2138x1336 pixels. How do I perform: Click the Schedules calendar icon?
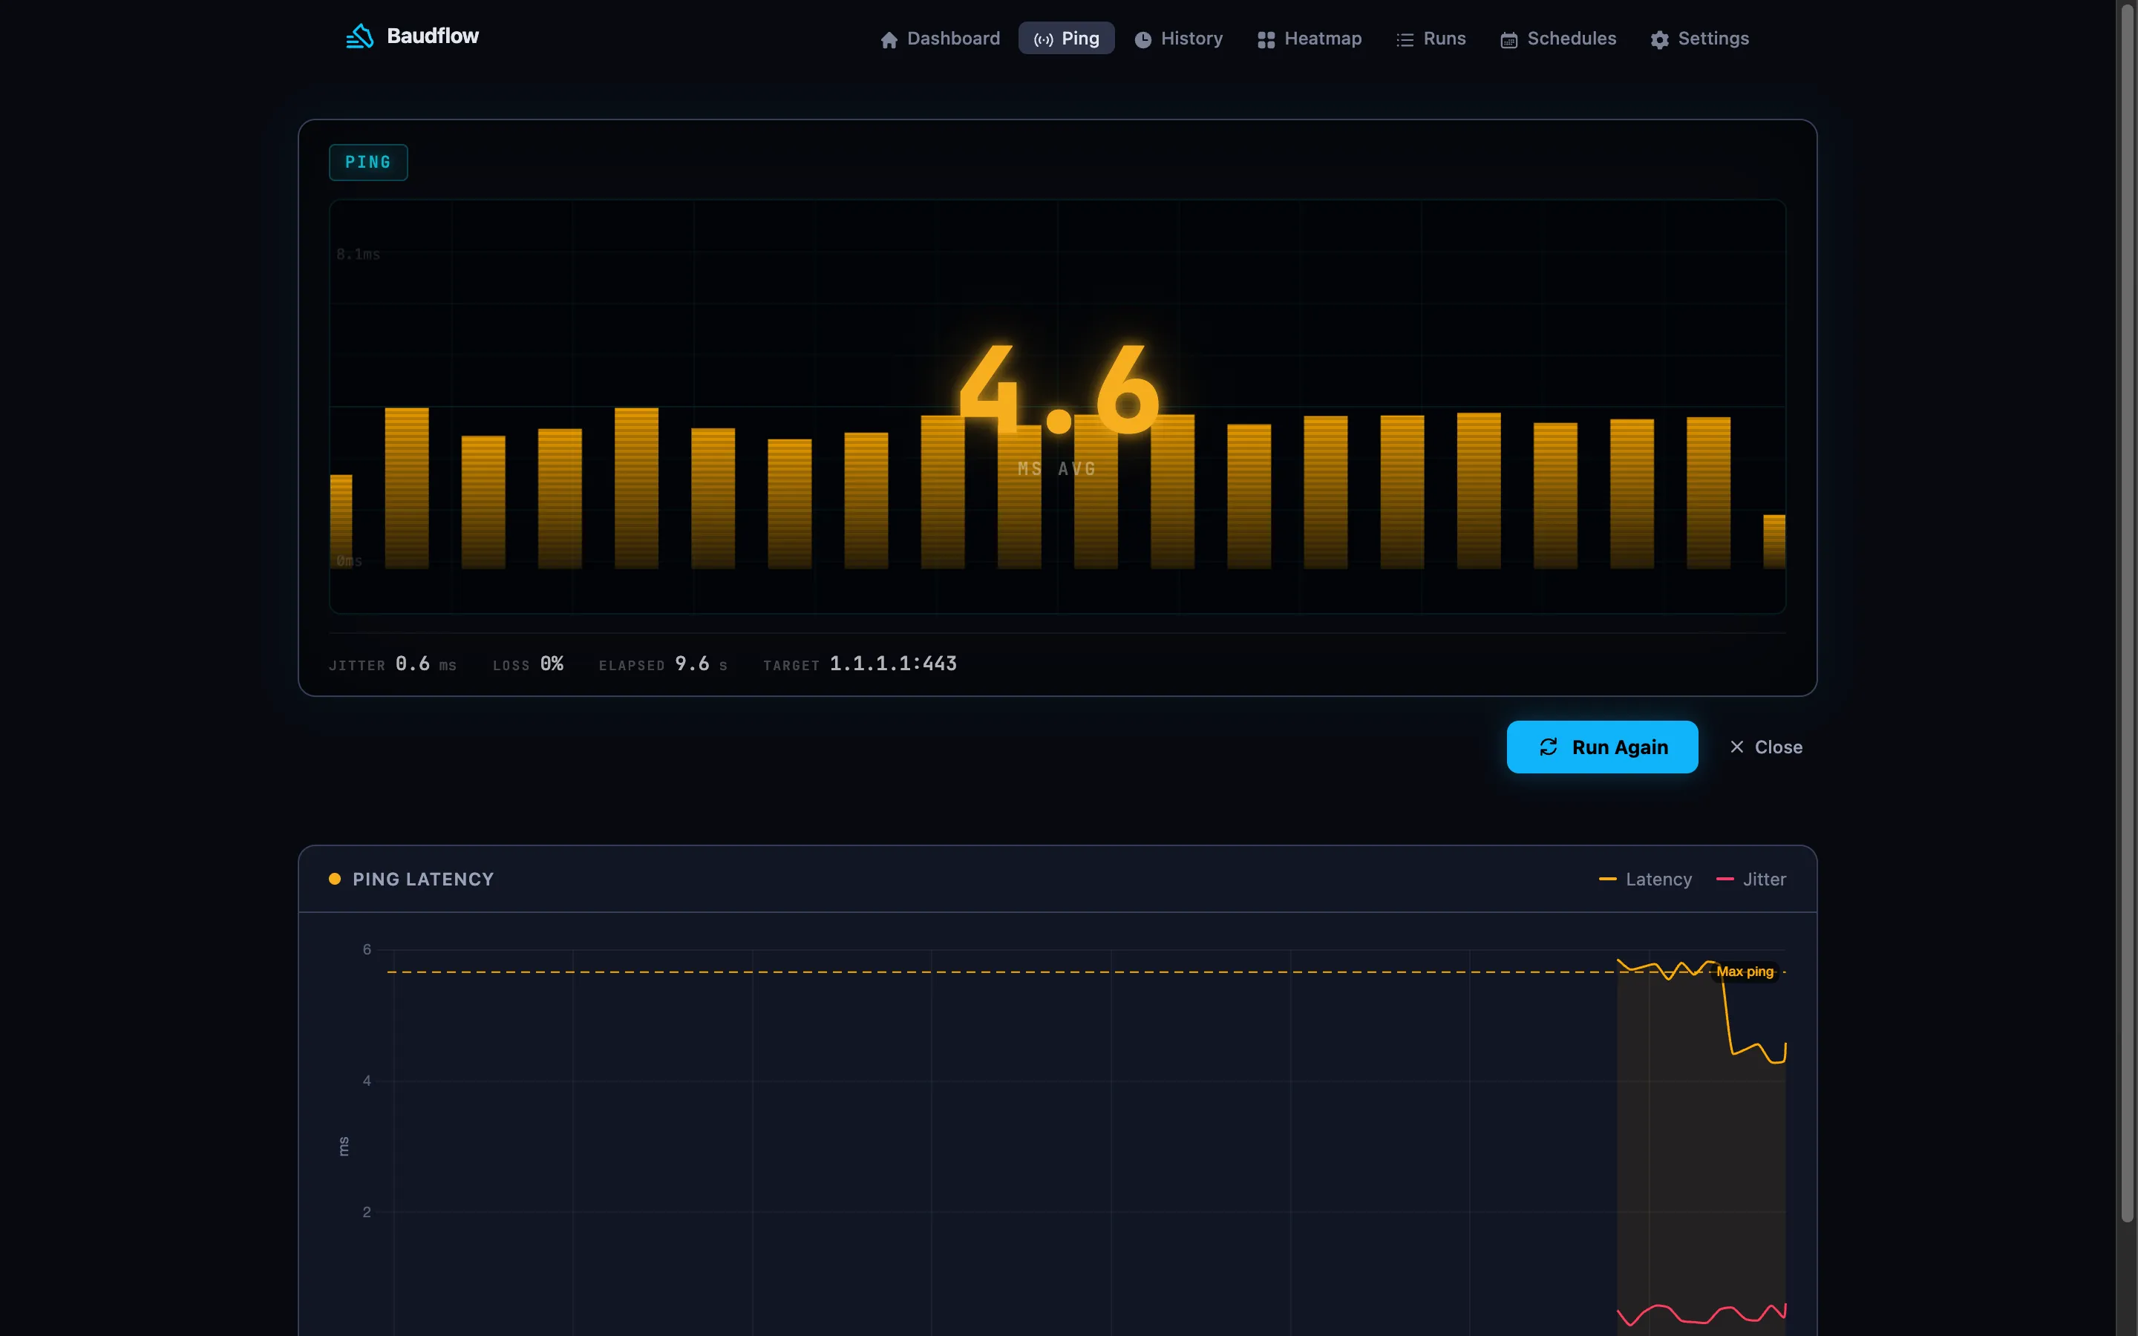pyautogui.click(x=1509, y=40)
